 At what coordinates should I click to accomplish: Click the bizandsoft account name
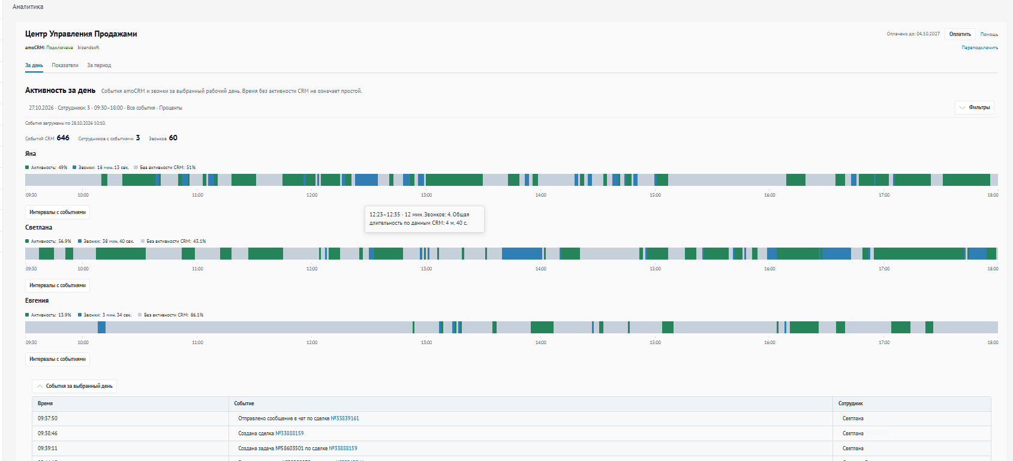click(x=88, y=47)
